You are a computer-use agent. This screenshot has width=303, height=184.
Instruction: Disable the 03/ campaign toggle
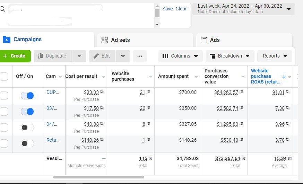point(27,112)
